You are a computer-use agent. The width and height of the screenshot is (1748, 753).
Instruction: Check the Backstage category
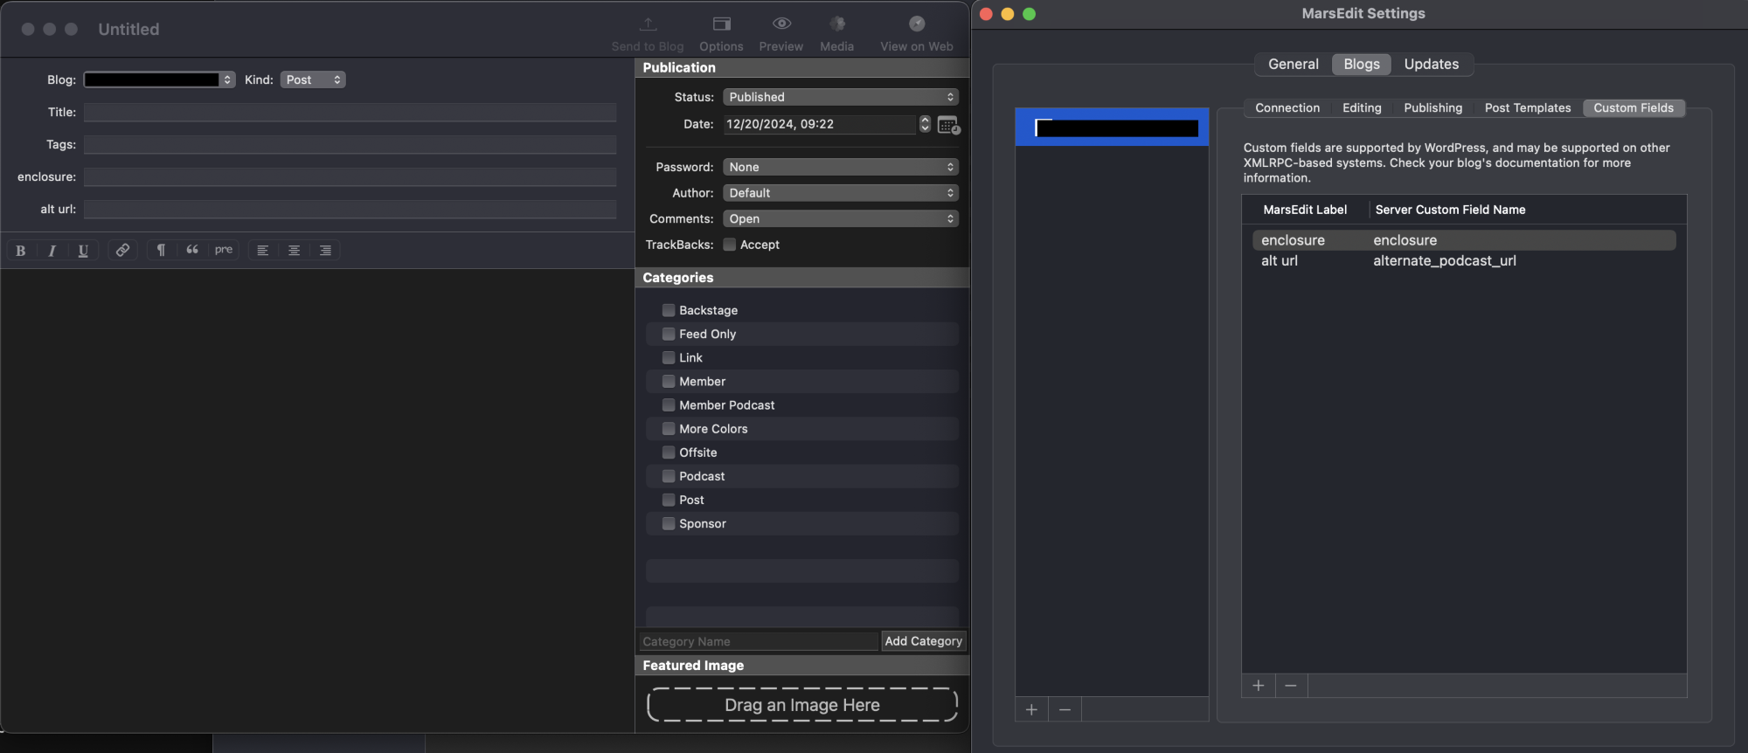coord(669,310)
